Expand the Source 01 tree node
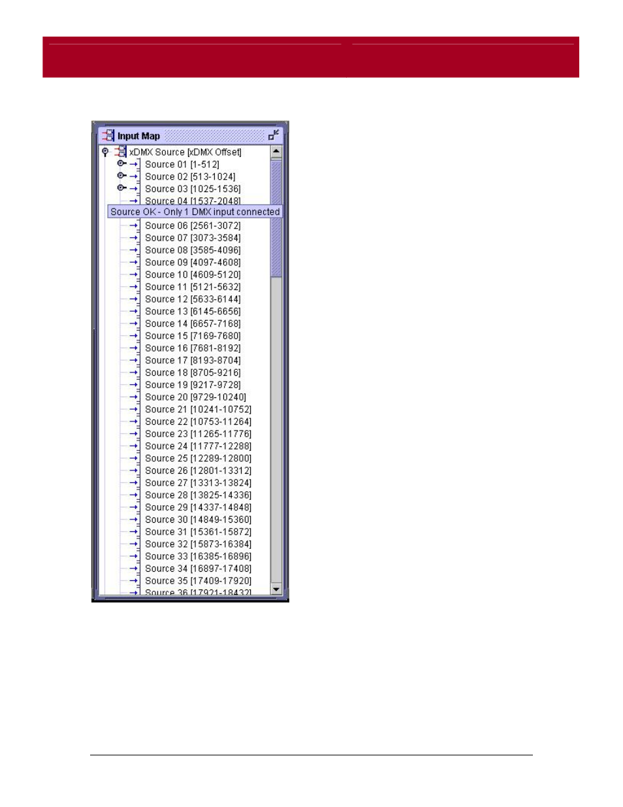Image resolution: width=623 pixels, height=807 pixels. 121,163
